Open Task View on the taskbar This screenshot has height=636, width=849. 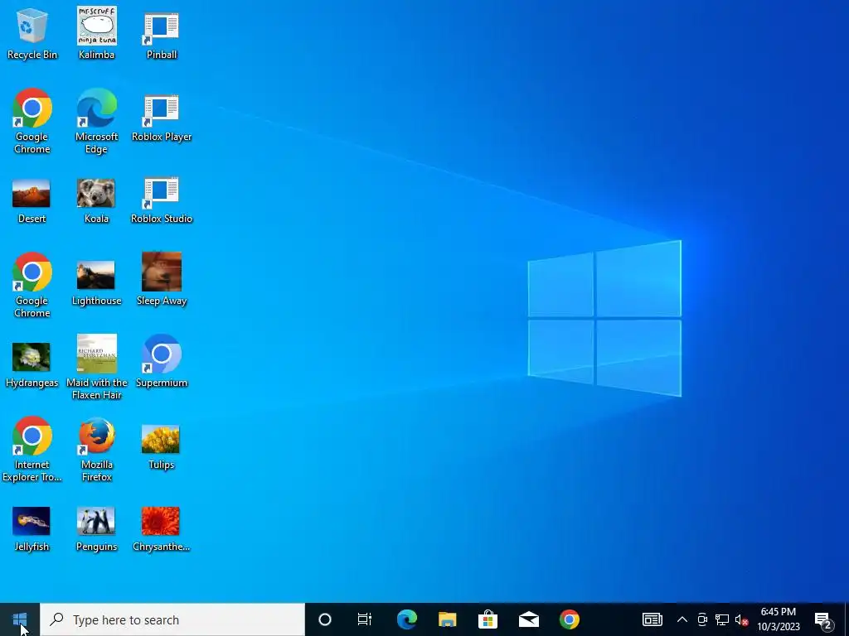[x=365, y=619]
